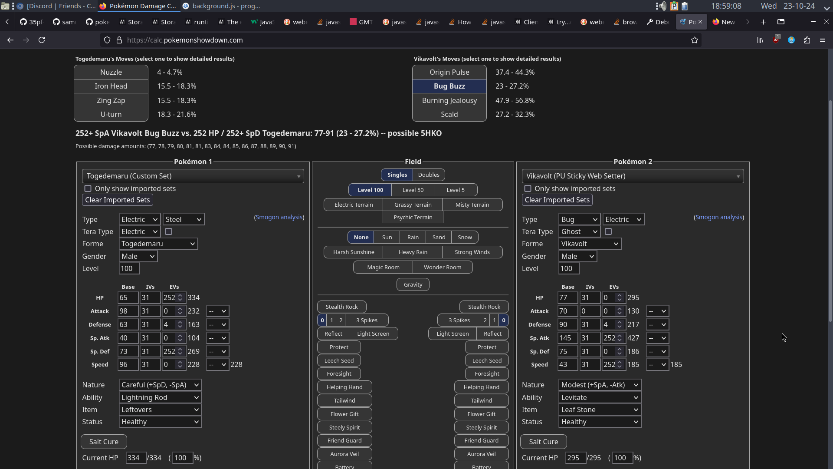Open Togedemaru's Ability Lightning Rod dropdown
Viewport: 833px width, 469px height.
160,397
